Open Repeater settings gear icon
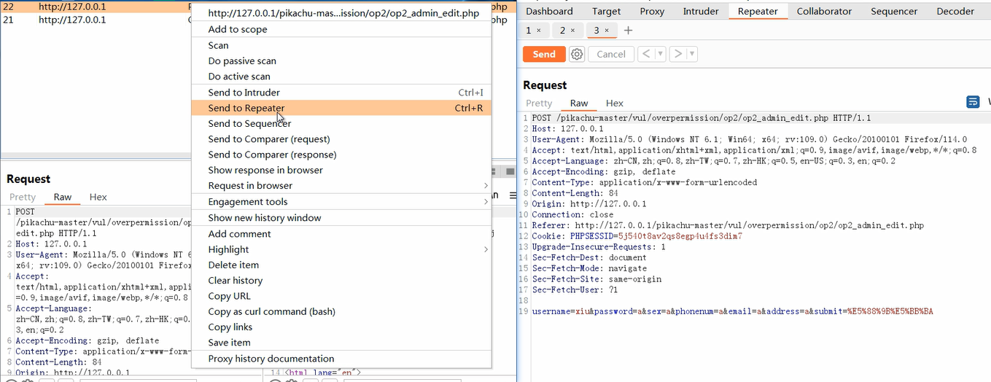Viewport: 991px width, 382px height. pyautogui.click(x=577, y=54)
